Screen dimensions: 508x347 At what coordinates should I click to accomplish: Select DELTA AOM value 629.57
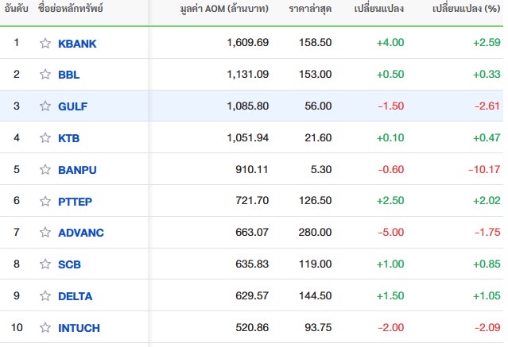pos(252,295)
